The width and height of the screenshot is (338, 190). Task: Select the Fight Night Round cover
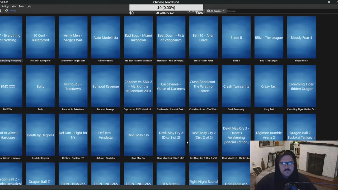click(x=203, y=174)
